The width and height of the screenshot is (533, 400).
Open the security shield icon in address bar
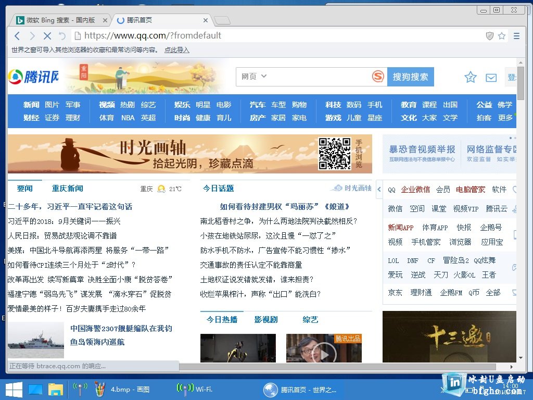coord(489,36)
